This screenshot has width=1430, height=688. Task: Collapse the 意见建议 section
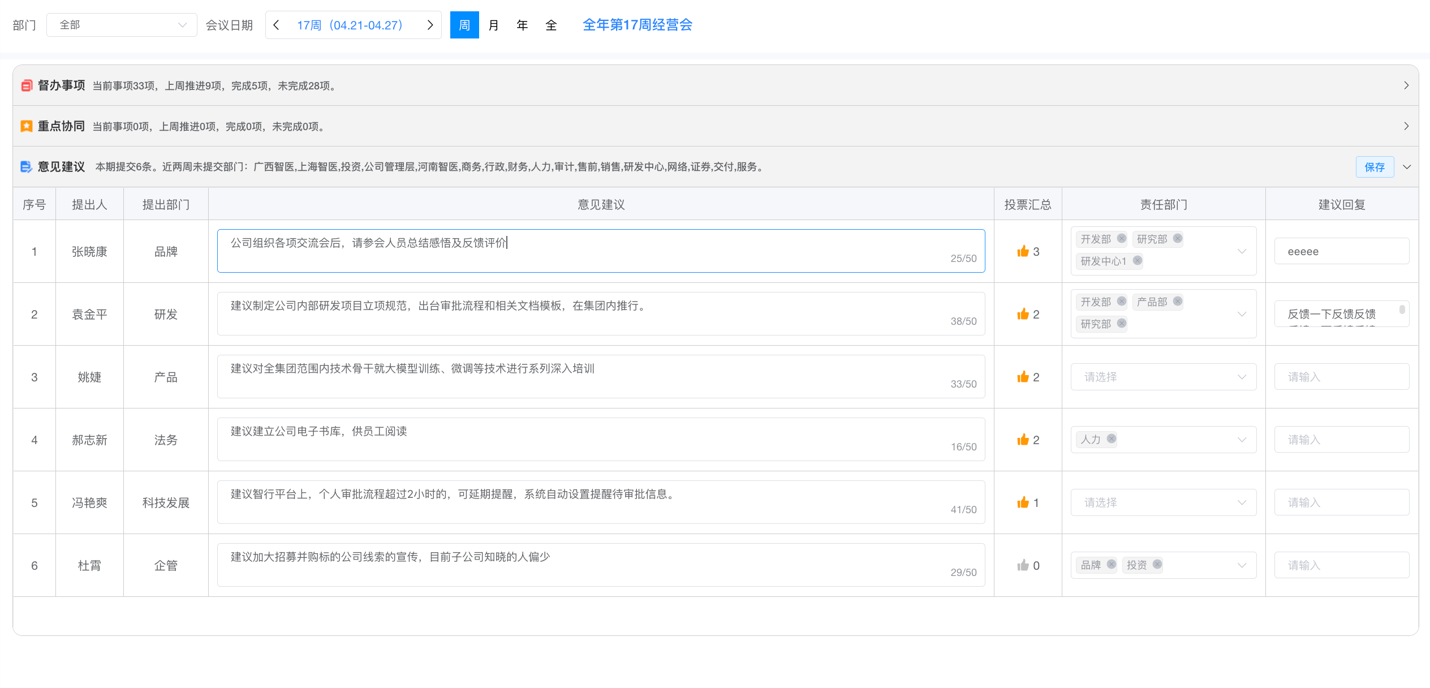tap(1407, 167)
